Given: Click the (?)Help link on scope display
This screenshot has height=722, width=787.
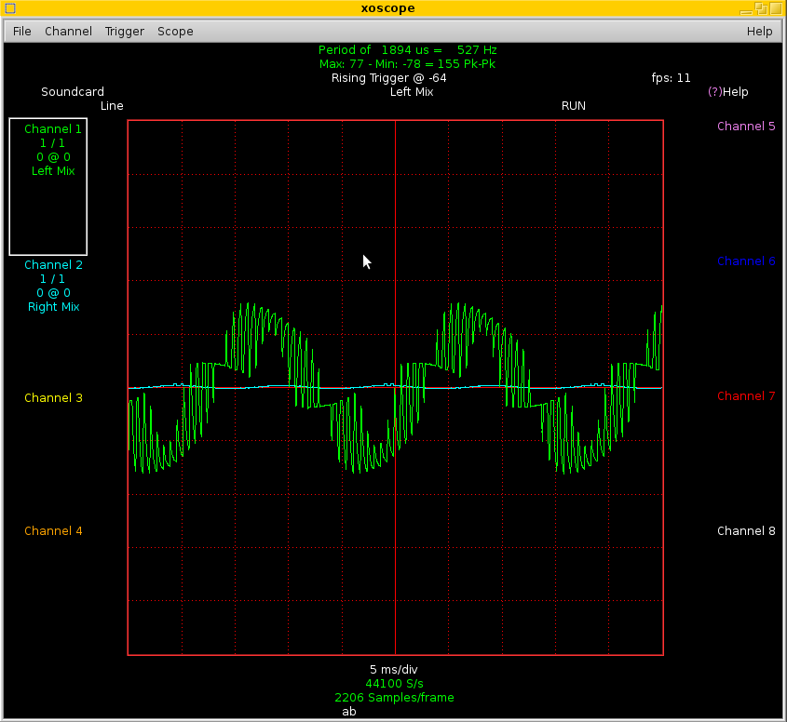Looking at the screenshot, I should [x=727, y=92].
